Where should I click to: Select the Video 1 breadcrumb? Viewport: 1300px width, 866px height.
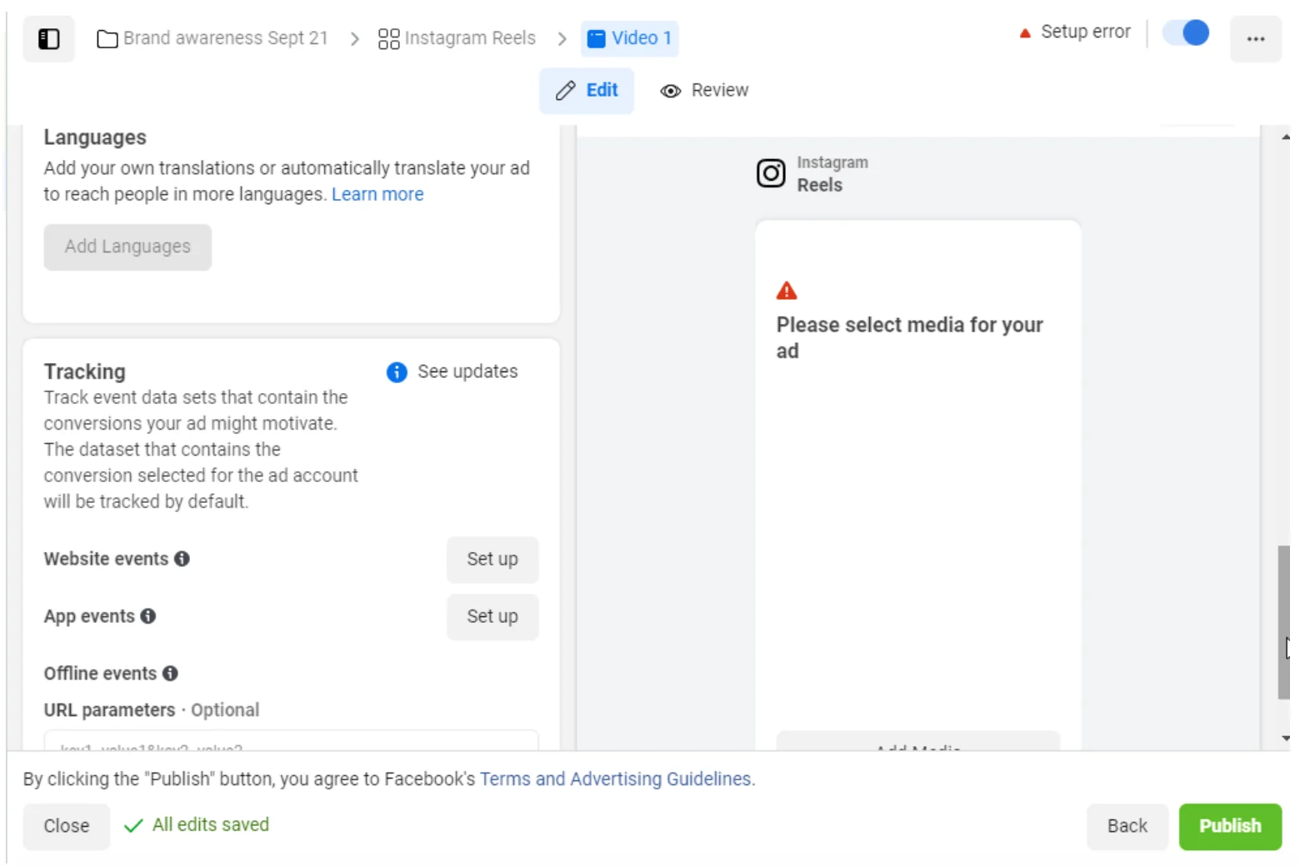[x=630, y=39]
